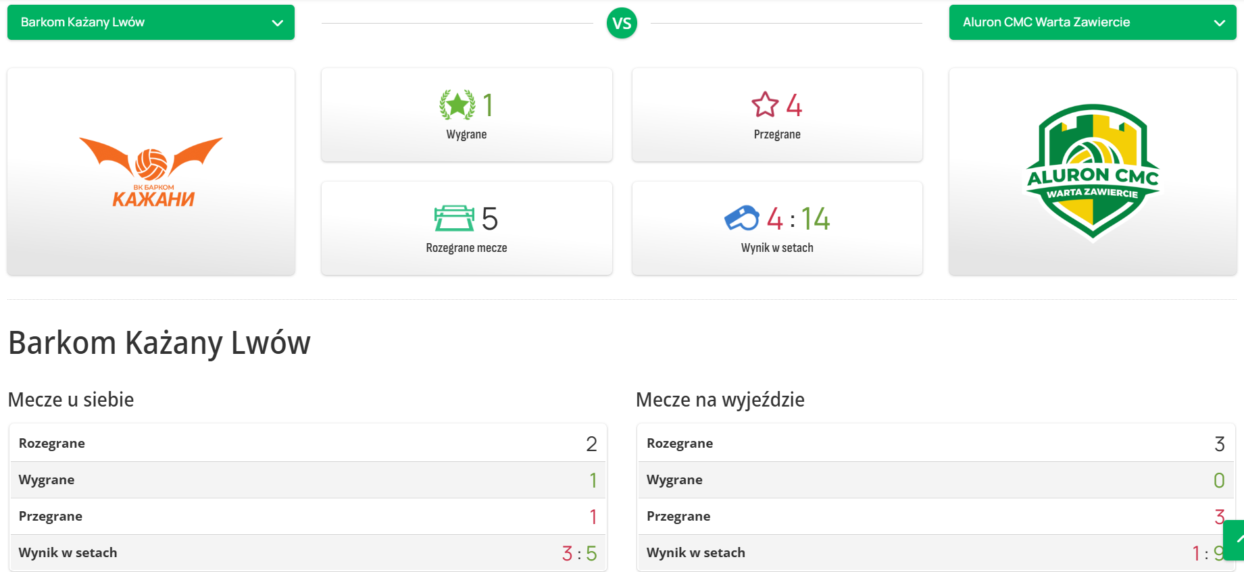
Task: Click the Aluron CMC Warta Zawiercie logo
Action: 1093,172
